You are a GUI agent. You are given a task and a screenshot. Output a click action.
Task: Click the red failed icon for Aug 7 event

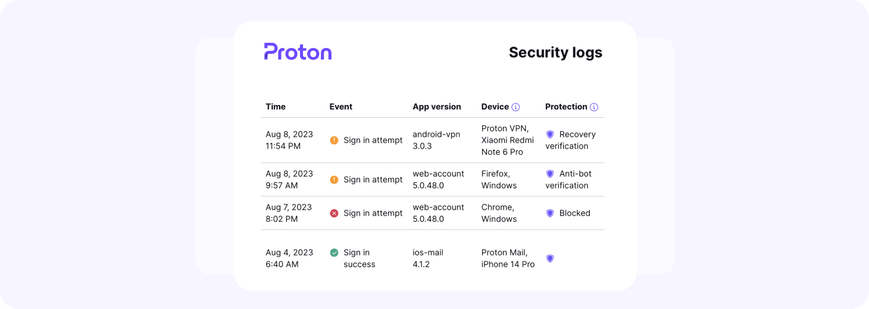(x=334, y=213)
